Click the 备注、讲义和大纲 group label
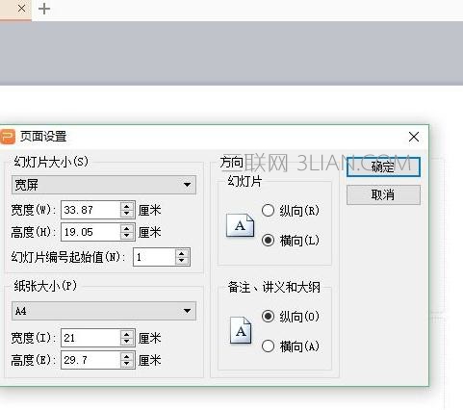This screenshot has width=463, height=410. (x=274, y=287)
